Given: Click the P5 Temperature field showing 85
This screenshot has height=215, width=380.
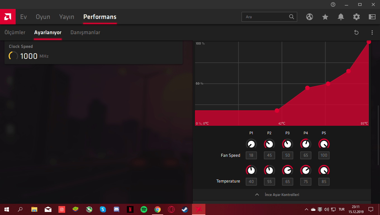Looking at the screenshot, I should point(324,181).
